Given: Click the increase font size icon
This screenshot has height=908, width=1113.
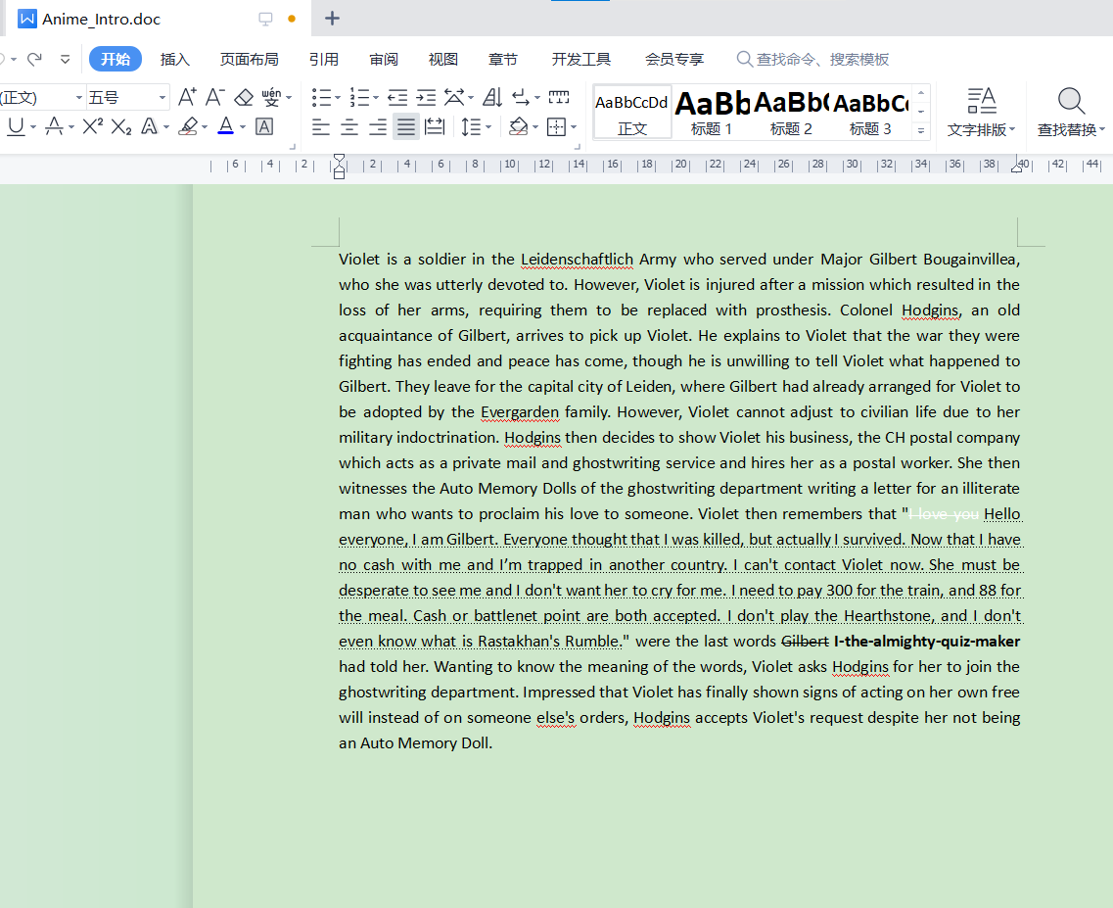Looking at the screenshot, I should [x=187, y=97].
